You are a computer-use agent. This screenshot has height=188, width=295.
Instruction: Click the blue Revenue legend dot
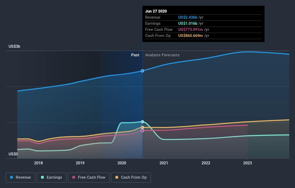(11, 177)
